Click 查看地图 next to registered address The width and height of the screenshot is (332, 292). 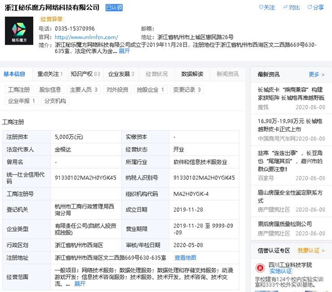click(x=185, y=258)
